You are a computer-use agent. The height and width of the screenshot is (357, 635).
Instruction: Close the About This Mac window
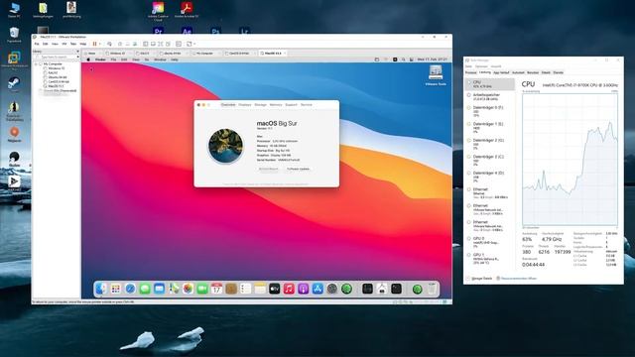(x=198, y=105)
